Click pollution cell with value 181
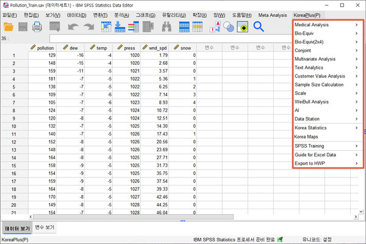 click(43, 79)
